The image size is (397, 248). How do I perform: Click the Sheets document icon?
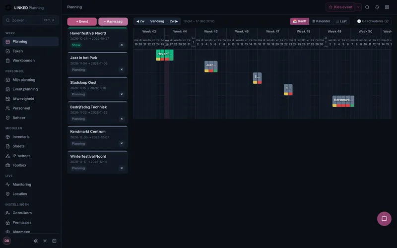[x=8, y=146]
